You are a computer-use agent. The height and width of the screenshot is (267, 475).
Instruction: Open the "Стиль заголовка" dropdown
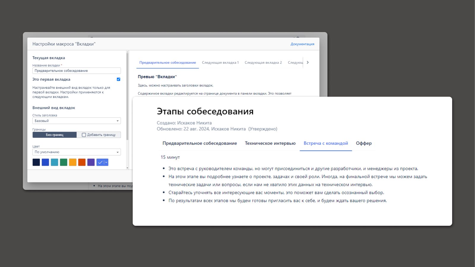tap(76, 121)
